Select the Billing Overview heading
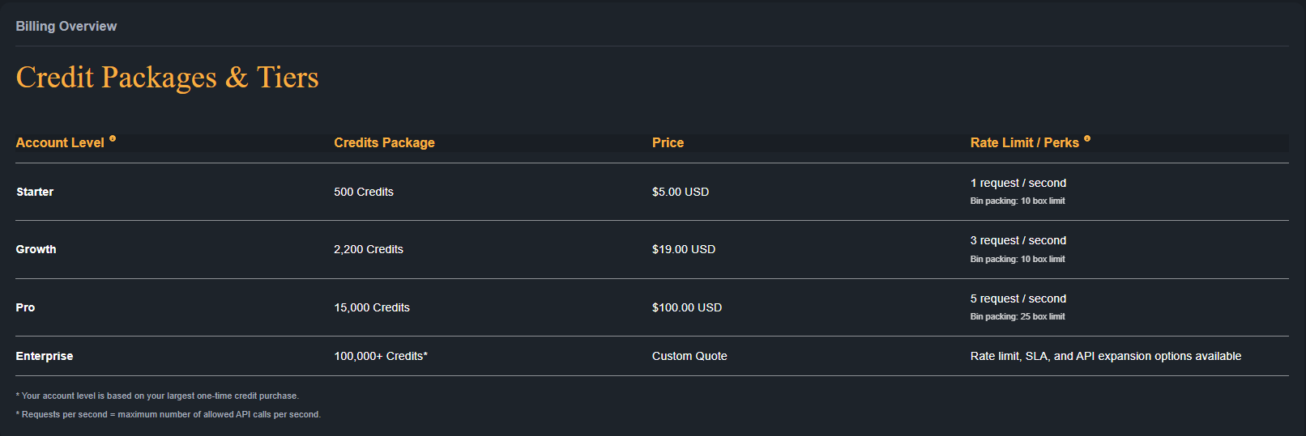This screenshot has height=436, width=1306. click(66, 26)
